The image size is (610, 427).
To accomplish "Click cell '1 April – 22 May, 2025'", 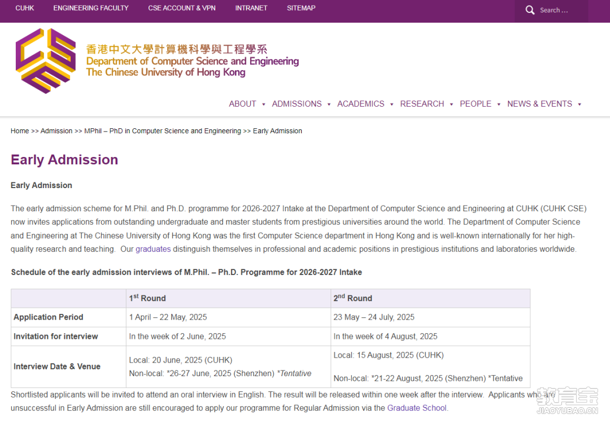I will coord(168,317).
